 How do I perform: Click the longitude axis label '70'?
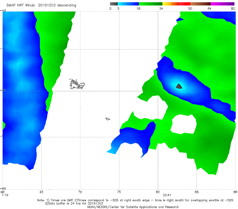pyautogui.click(x=80, y=192)
